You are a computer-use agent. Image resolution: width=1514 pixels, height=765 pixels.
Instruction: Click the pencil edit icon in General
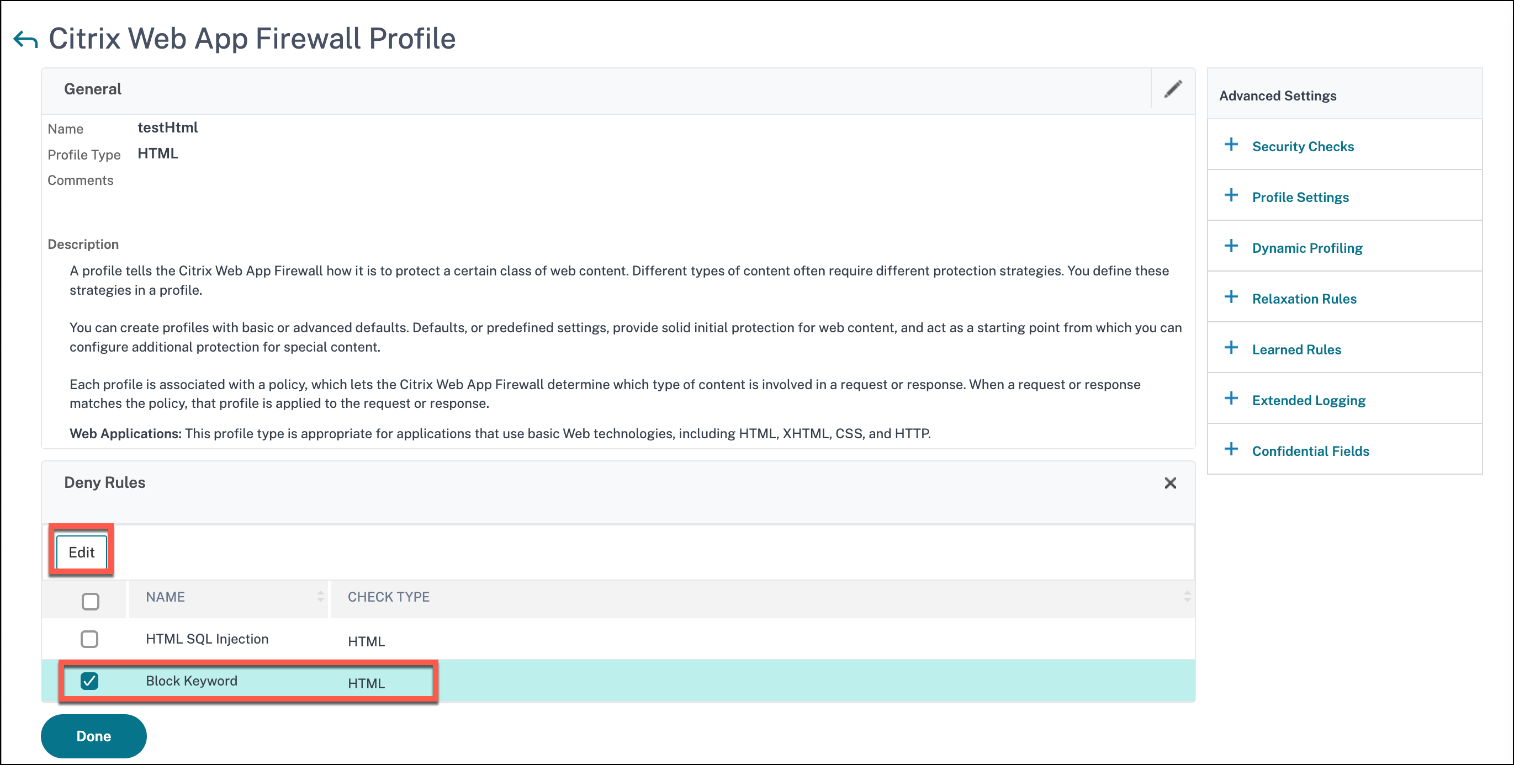click(1173, 89)
